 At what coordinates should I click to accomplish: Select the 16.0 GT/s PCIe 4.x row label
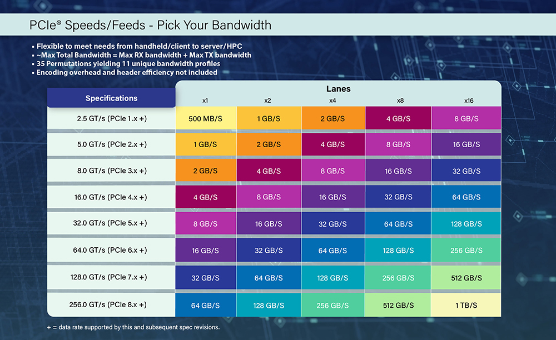click(111, 197)
